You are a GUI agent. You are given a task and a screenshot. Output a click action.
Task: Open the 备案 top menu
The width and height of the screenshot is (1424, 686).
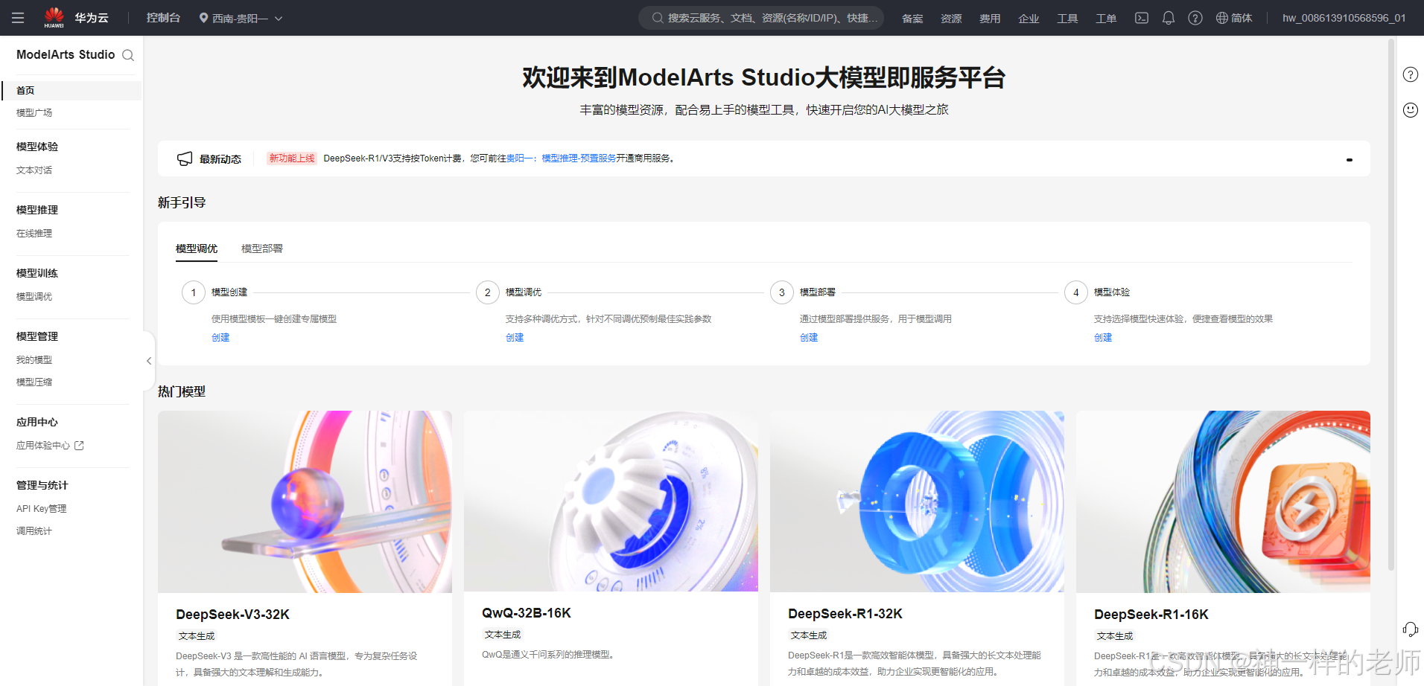(x=912, y=19)
